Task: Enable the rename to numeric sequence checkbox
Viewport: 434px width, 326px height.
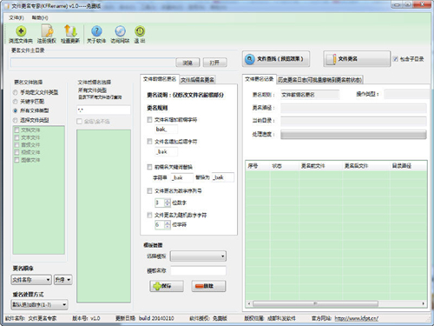Action: coord(149,190)
